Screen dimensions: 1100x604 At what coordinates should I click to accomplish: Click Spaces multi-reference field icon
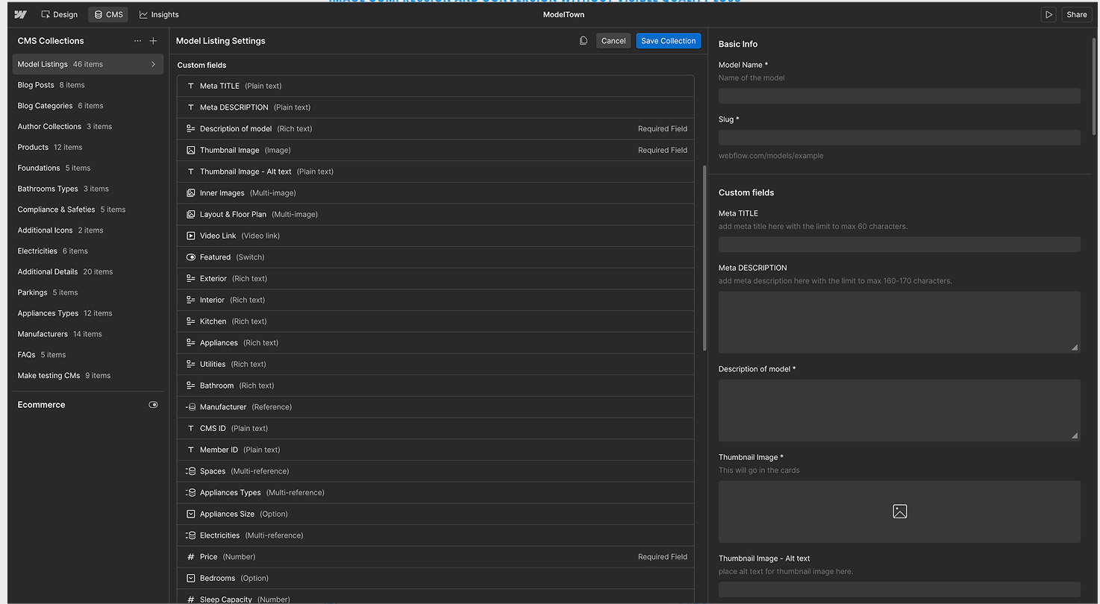[x=190, y=471]
